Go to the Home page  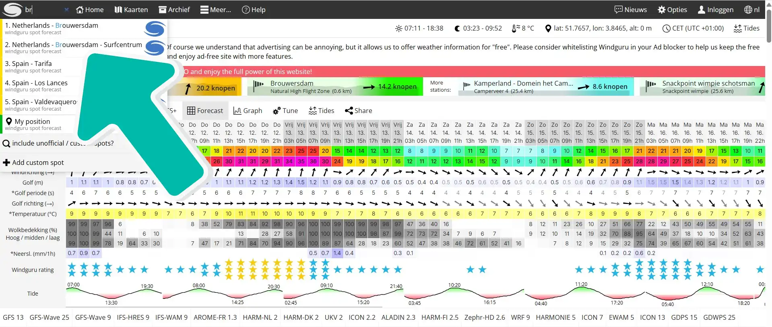[90, 10]
